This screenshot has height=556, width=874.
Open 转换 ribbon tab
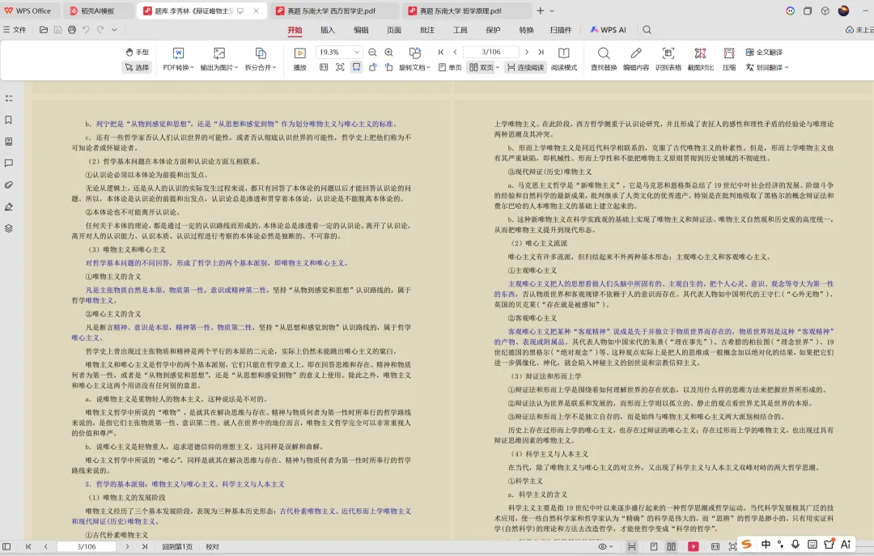click(x=526, y=30)
